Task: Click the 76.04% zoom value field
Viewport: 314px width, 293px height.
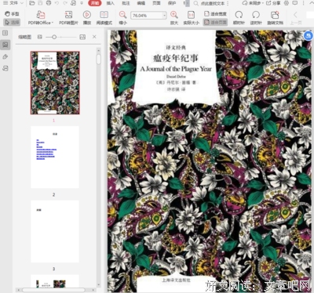Action: pyautogui.click(x=147, y=16)
